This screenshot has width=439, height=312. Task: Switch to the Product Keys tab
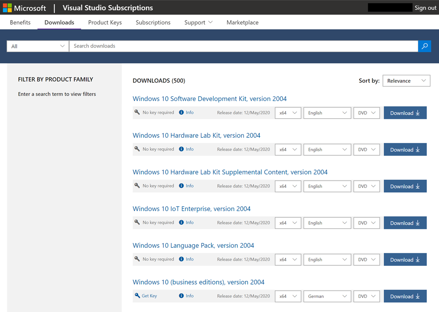click(105, 23)
